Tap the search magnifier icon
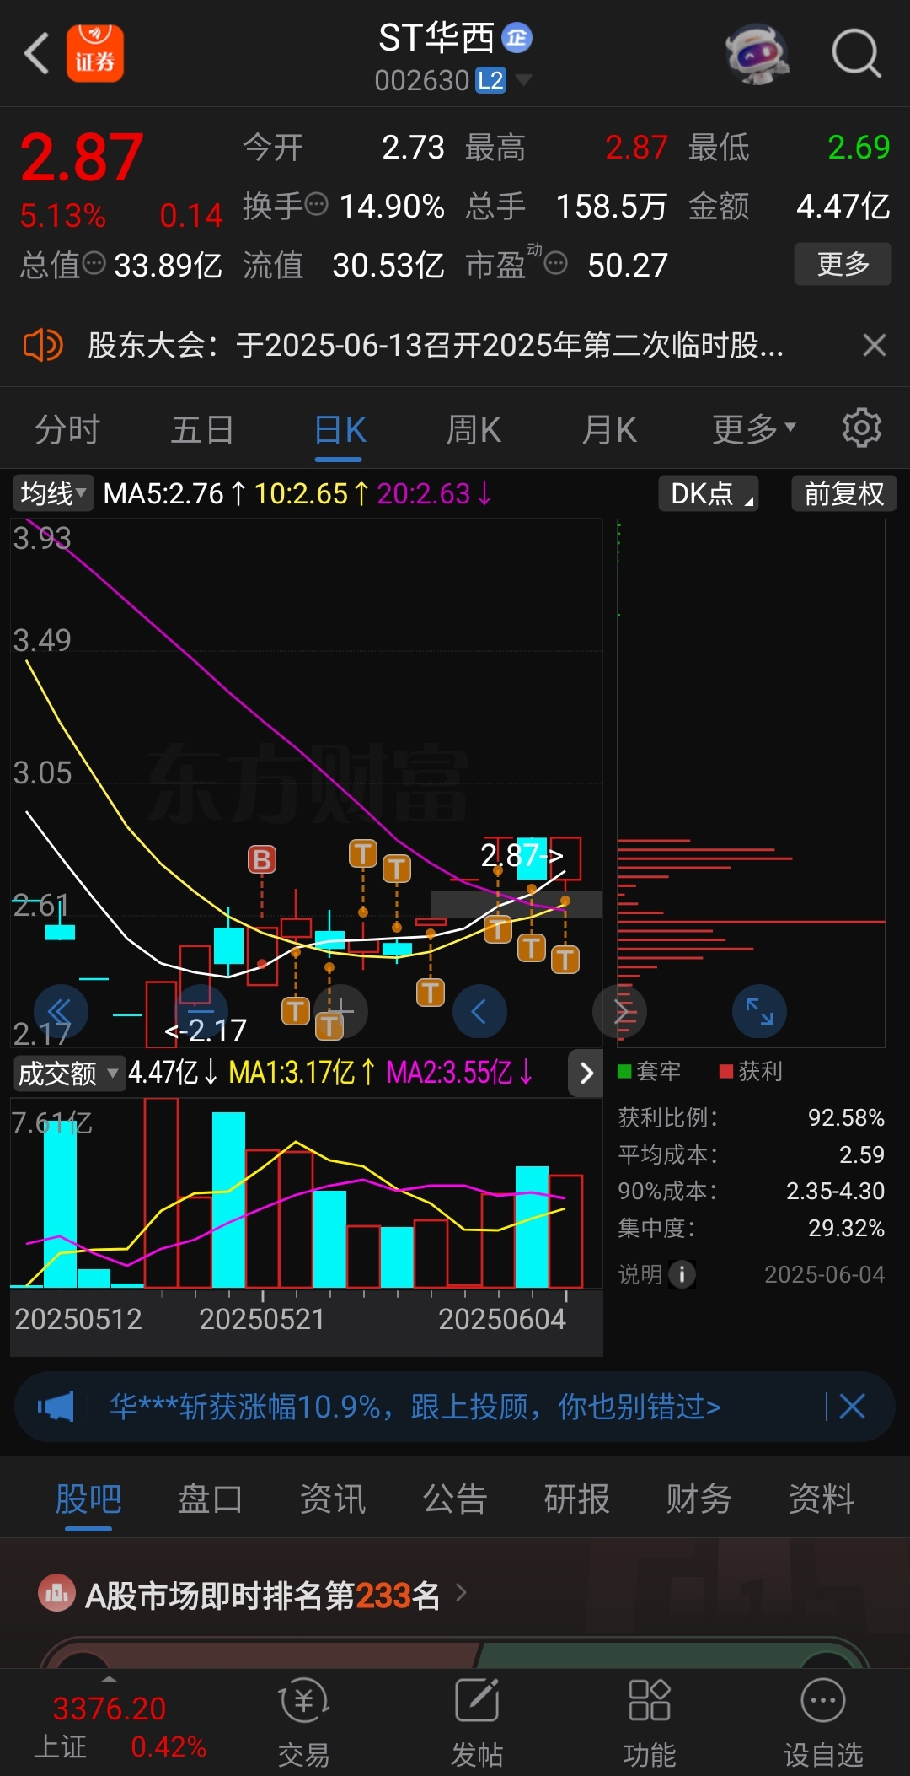Screen dimensions: 910x1776 856,54
